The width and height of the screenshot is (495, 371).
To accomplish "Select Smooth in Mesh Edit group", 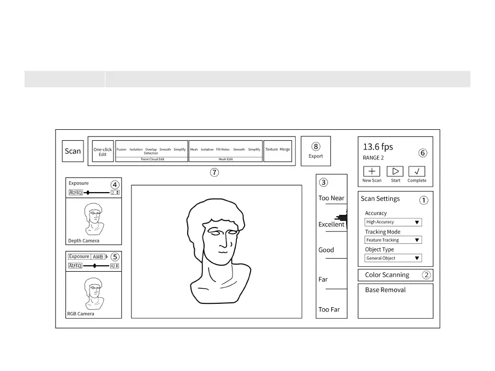I will 239,149.
